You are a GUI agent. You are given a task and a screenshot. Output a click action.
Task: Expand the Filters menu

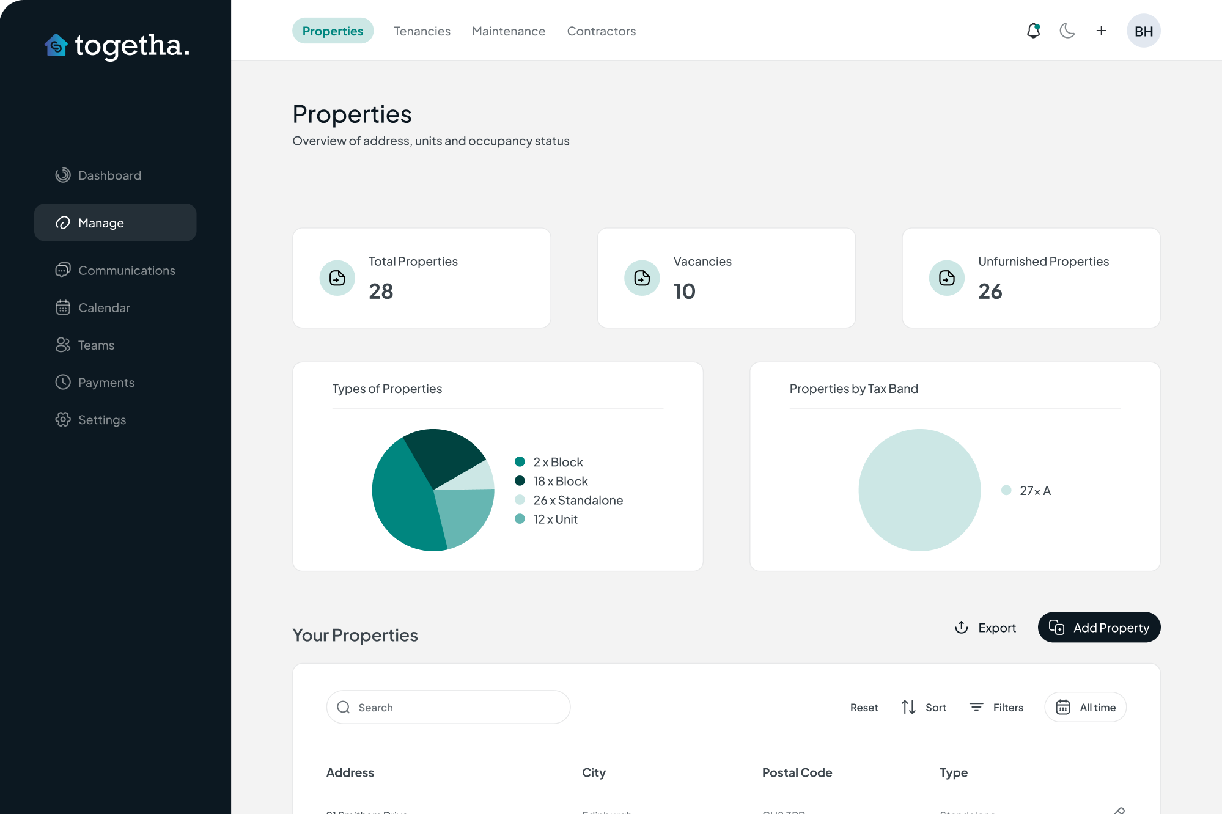coord(996,707)
